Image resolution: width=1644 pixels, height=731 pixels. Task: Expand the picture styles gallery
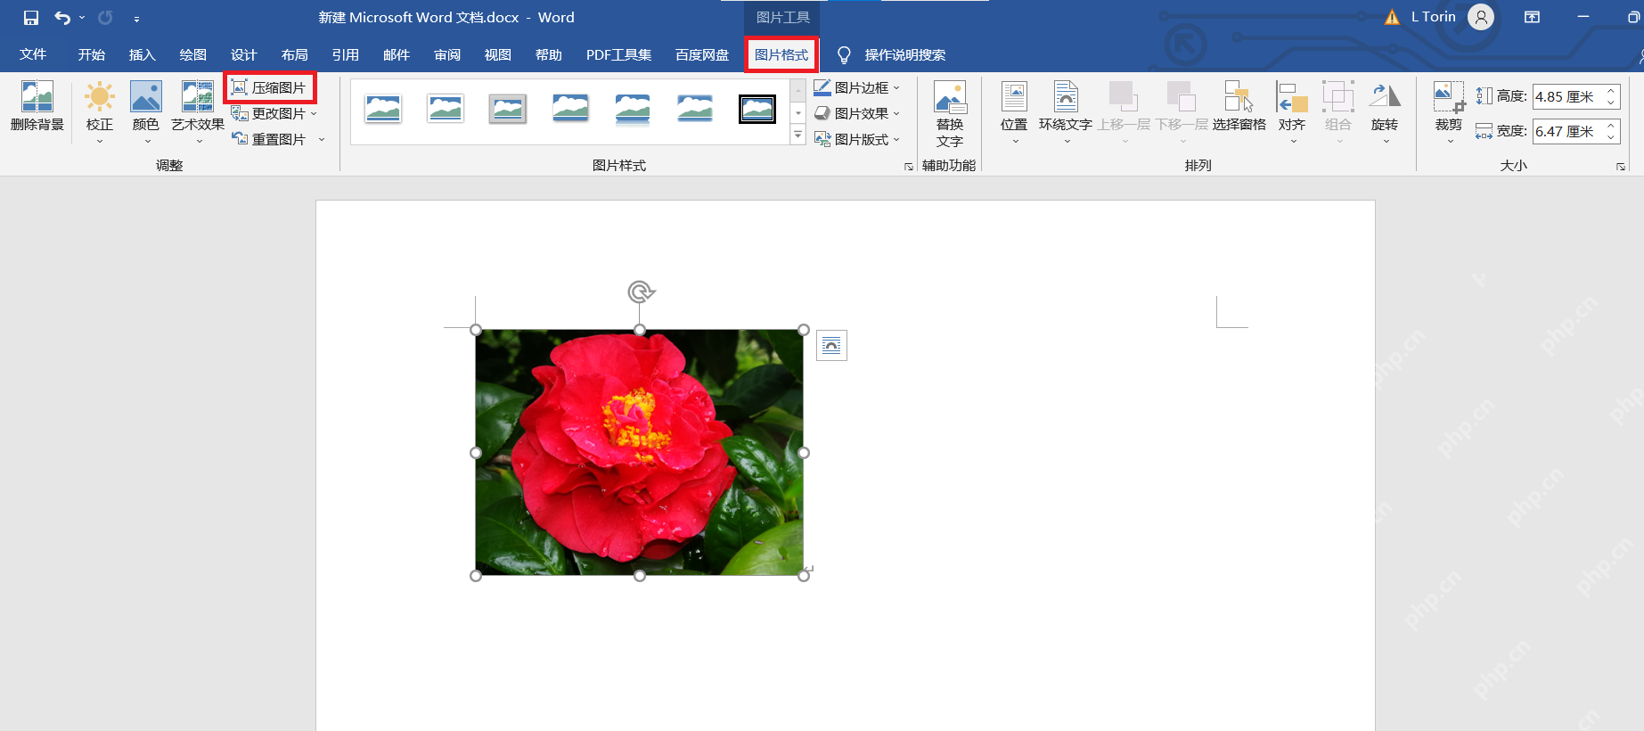coord(798,136)
